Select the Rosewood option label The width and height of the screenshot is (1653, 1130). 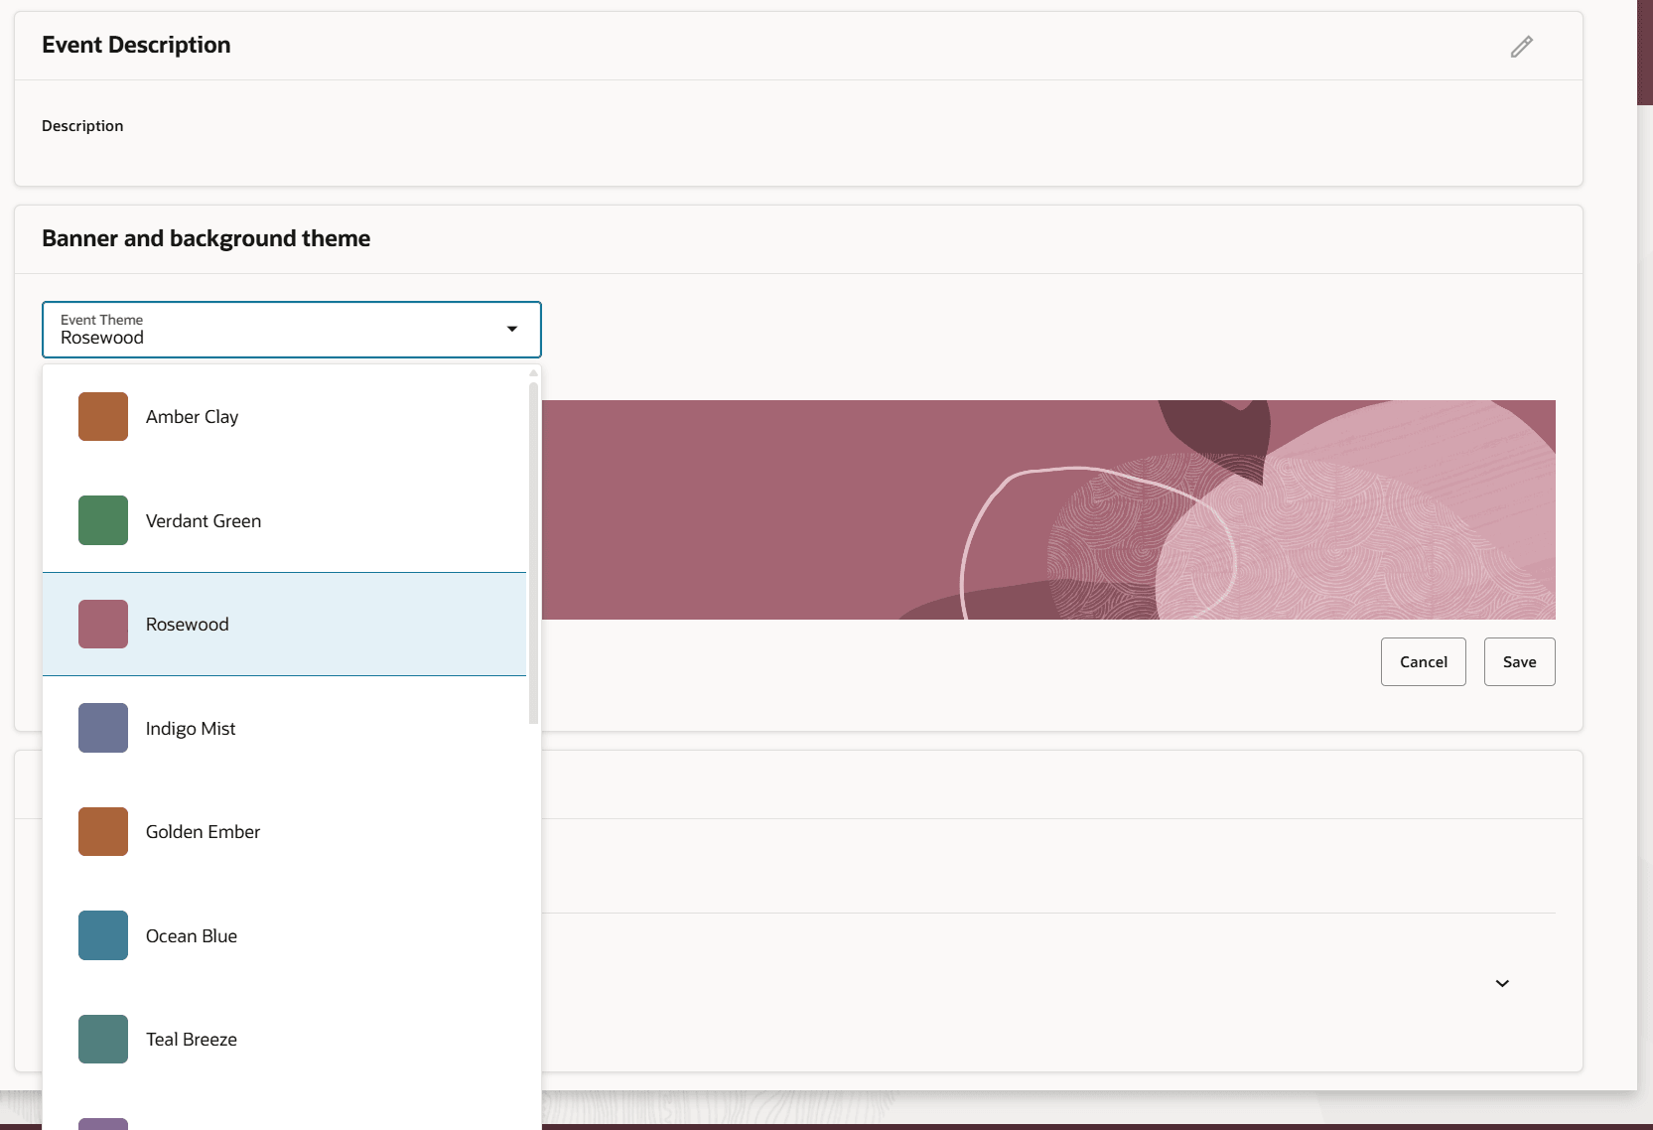(x=188, y=624)
